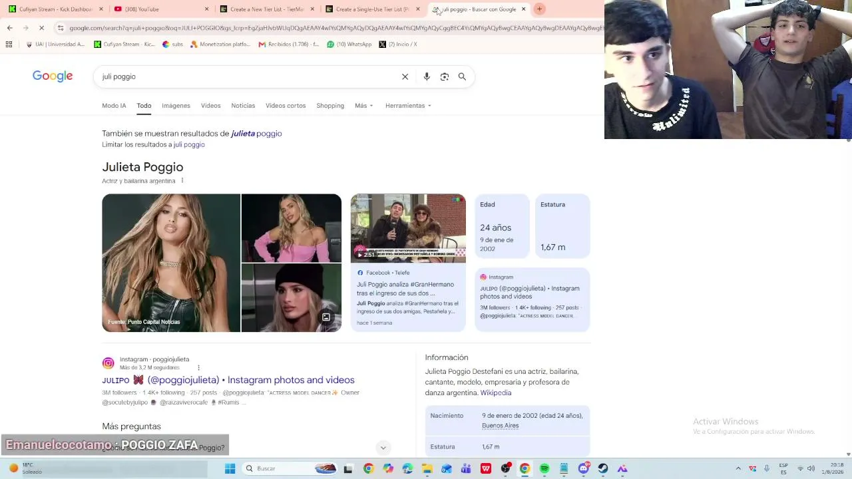The width and height of the screenshot is (852, 479).
Task: Open the Instagram profile card in panel
Action: (532, 299)
